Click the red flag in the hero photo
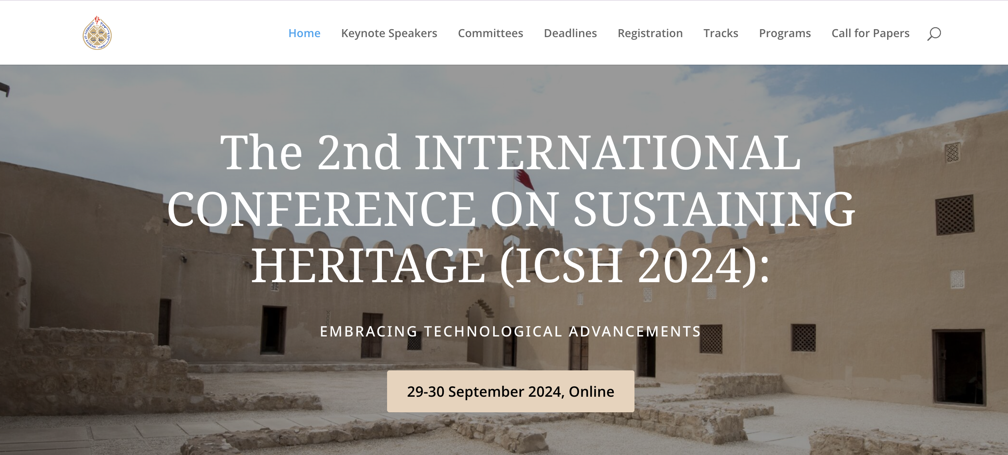This screenshot has height=455, width=1008. [524, 180]
